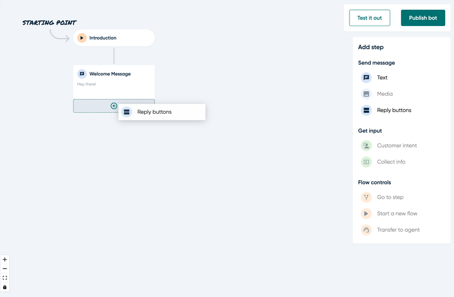
Task: Choose the Start a new flow icon
Action: click(366, 213)
